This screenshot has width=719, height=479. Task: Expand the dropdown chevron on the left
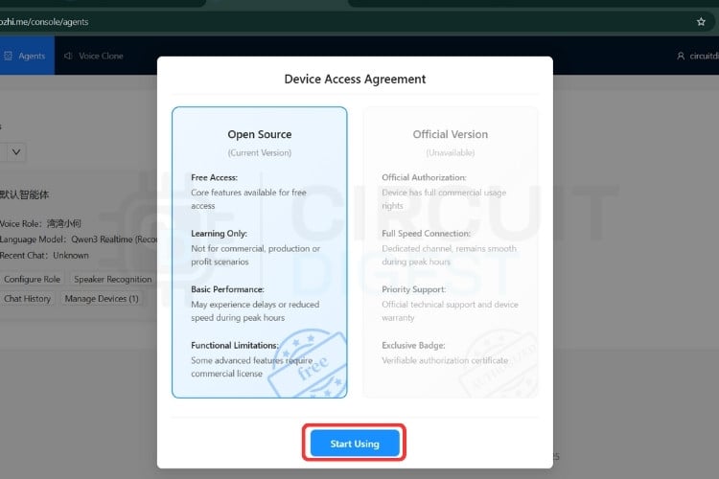[16, 152]
